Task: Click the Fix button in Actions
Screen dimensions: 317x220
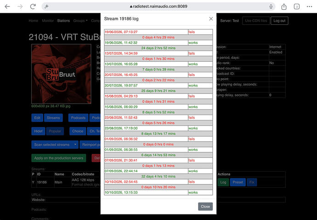Action: click(x=252, y=182)
